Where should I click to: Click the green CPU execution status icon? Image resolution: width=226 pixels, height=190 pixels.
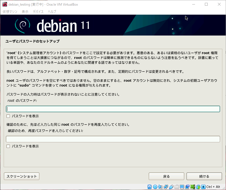pyautogui.click(x=192, y=187)
